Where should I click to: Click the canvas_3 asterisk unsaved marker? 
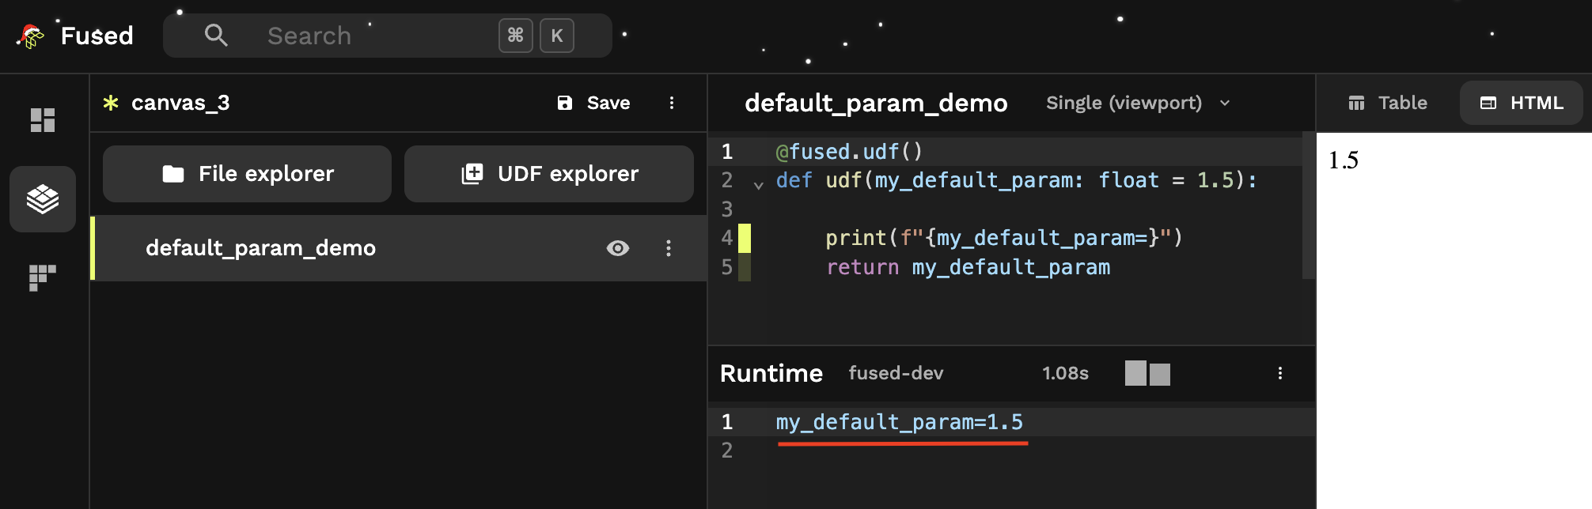(111, 103)
